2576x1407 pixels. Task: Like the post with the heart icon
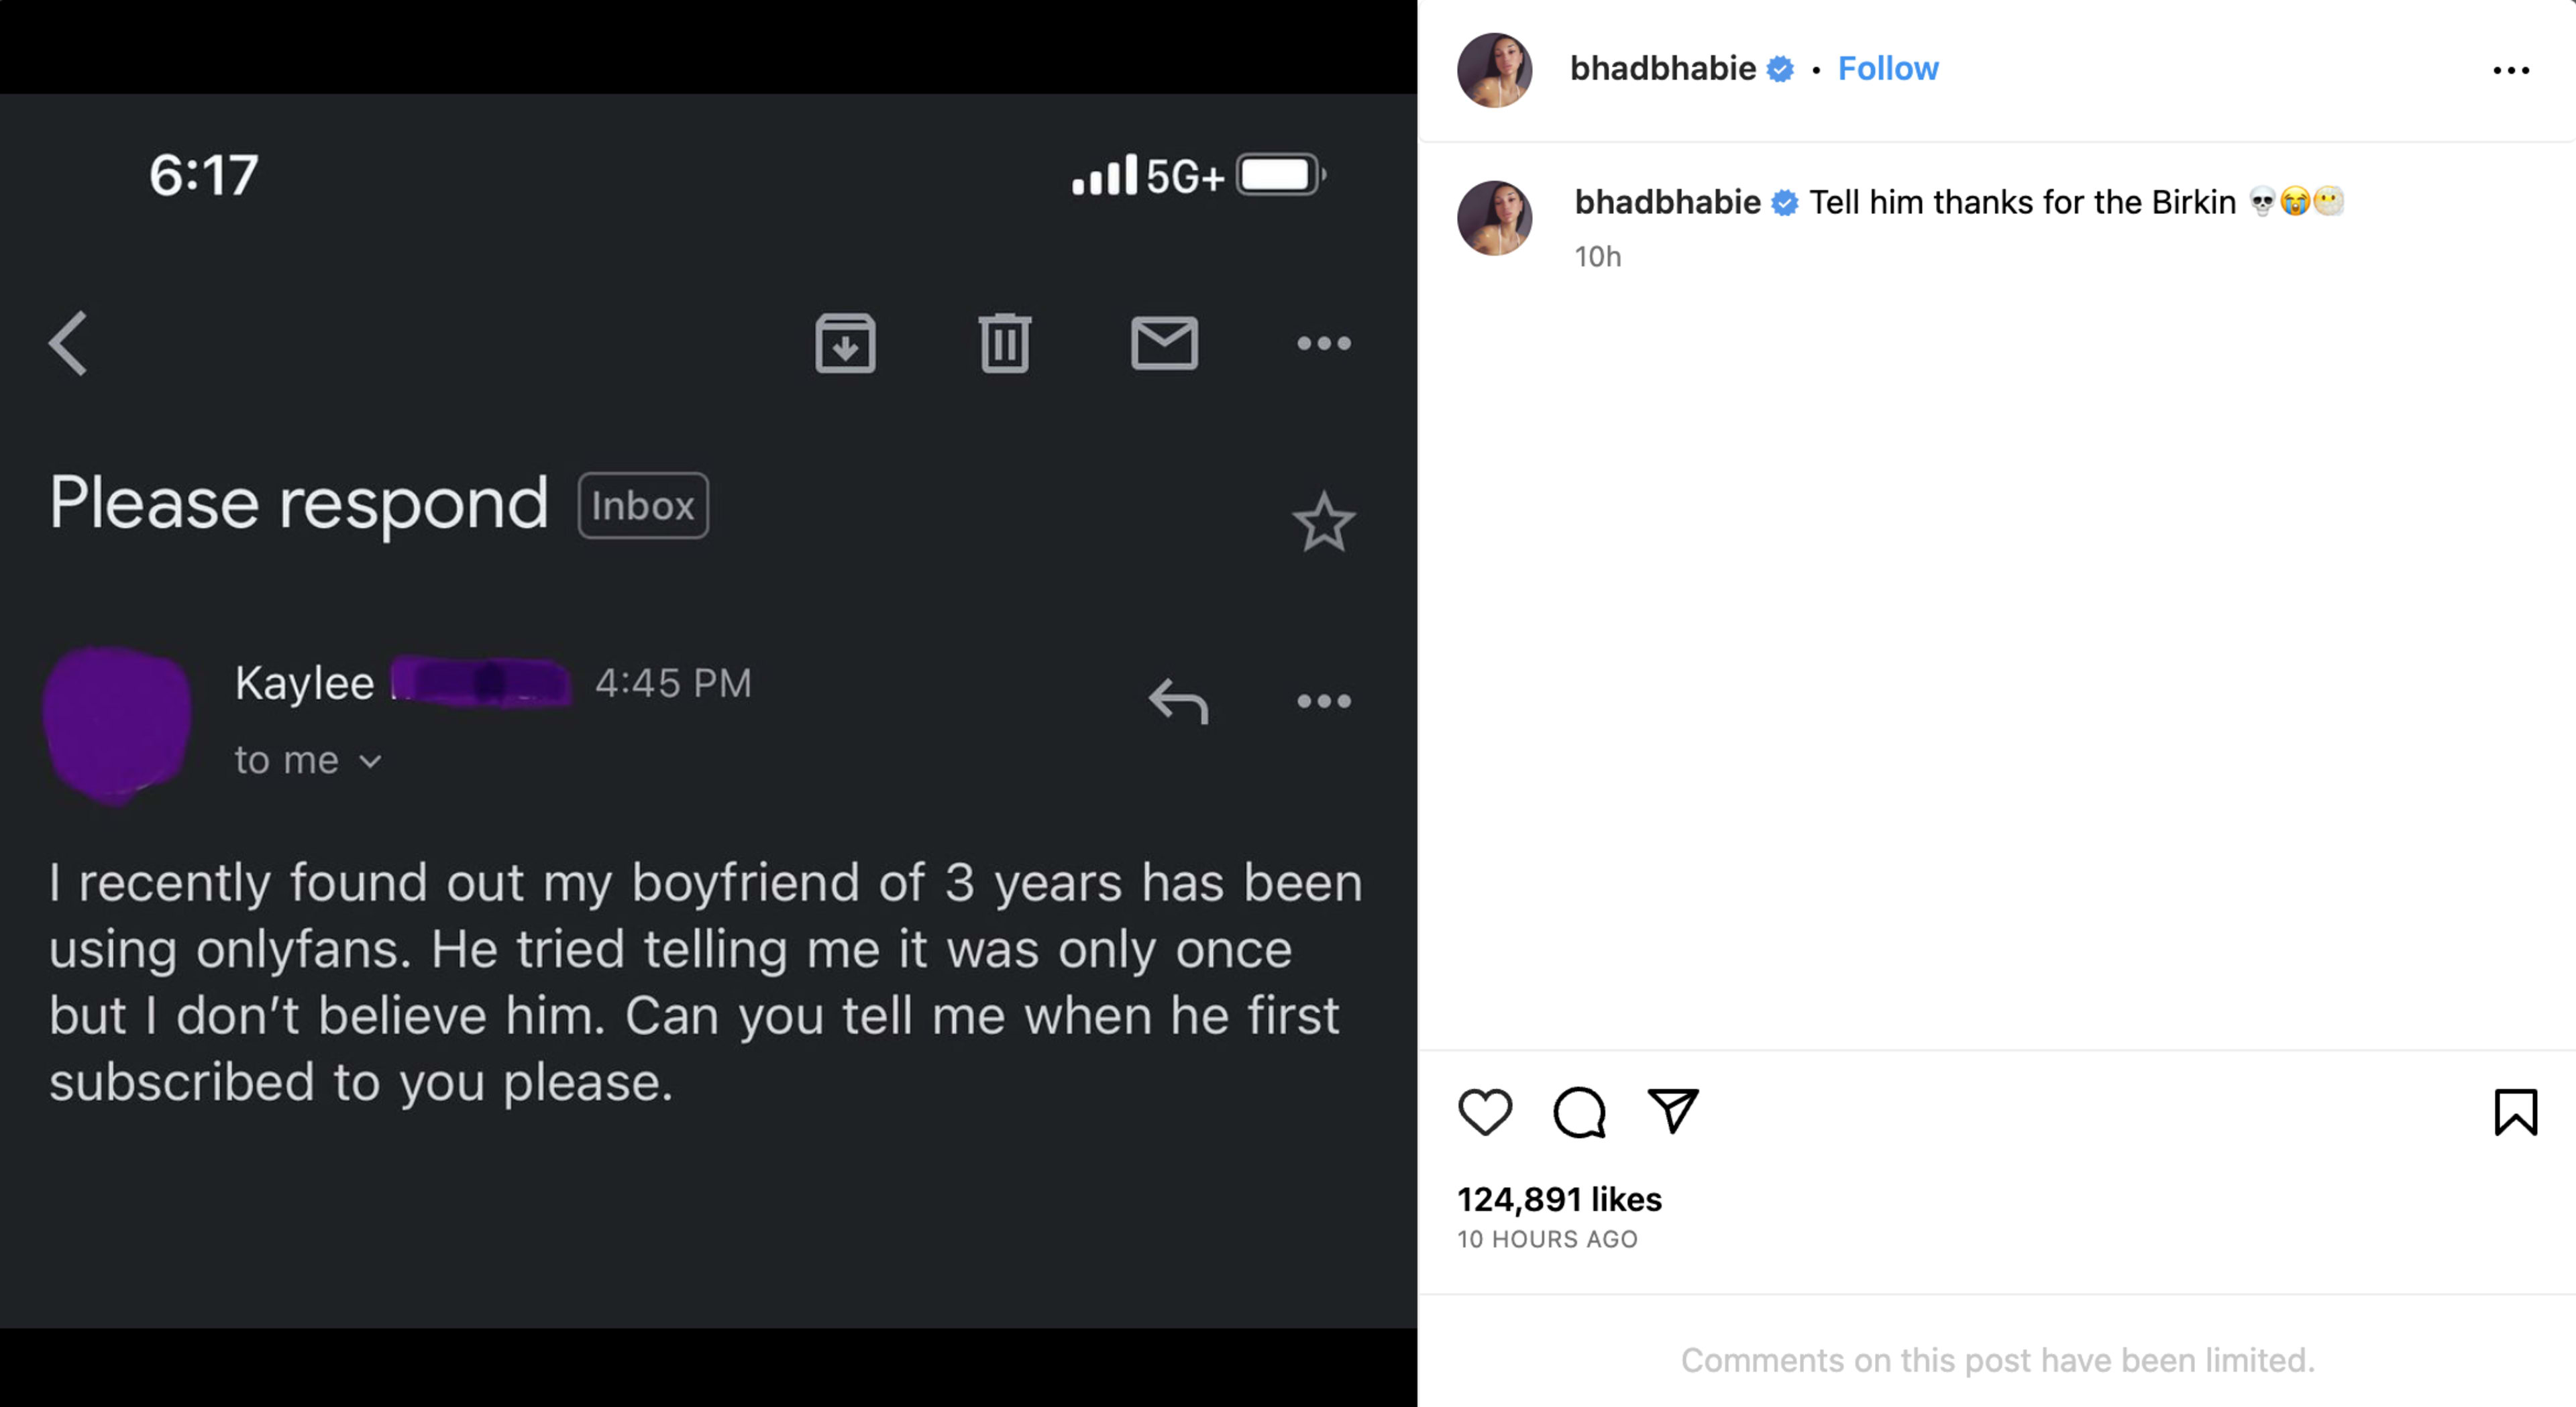[x=1485, y=1112]
